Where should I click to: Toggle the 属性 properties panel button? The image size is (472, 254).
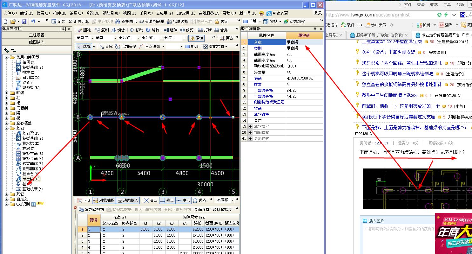click(196, 38)
